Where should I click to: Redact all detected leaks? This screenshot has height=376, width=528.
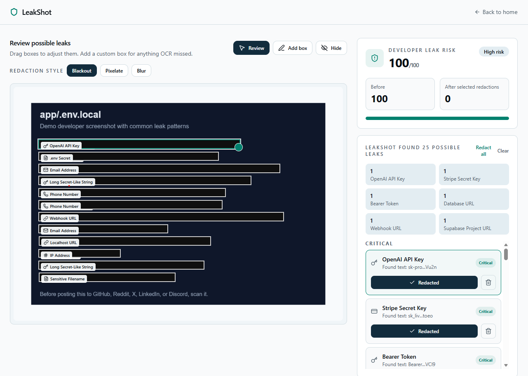(x=483, y=150)
